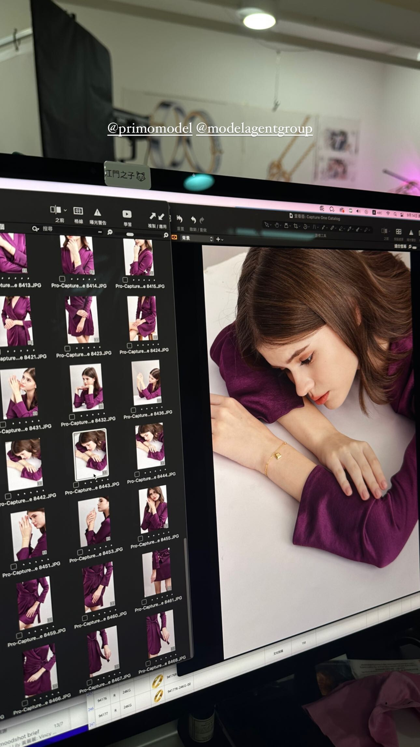The width and height of the screenshot is (420, 747).
Task: Tick the checkbox for Pro-Capture 8432.JPG
Action: click(x=72, y=417)
